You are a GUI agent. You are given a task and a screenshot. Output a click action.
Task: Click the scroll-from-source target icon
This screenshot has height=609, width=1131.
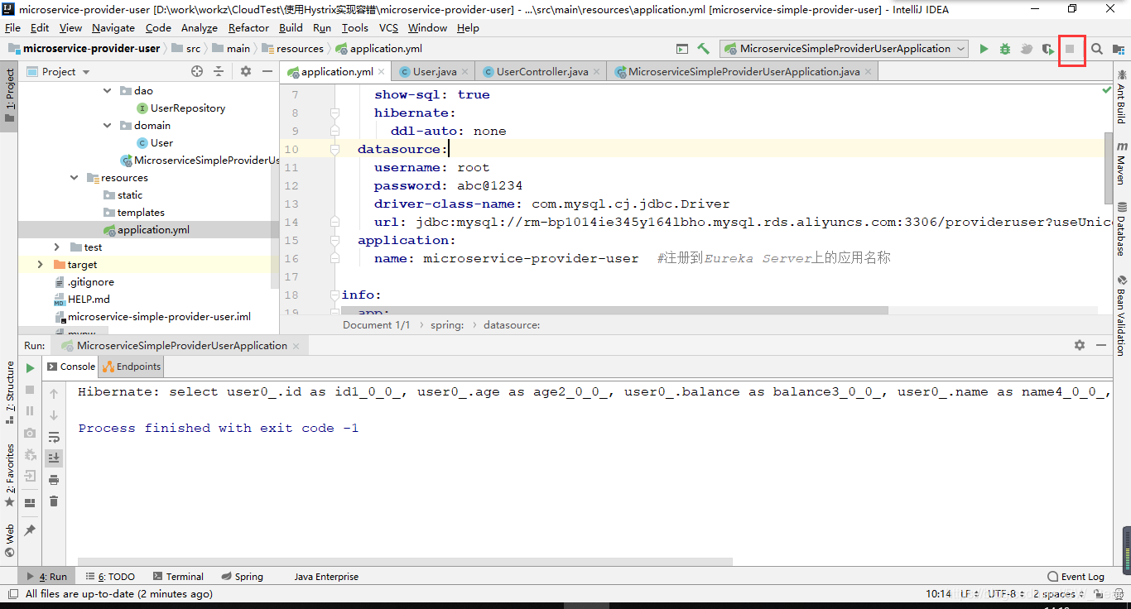pyautogui.click(x=197, y=71)
